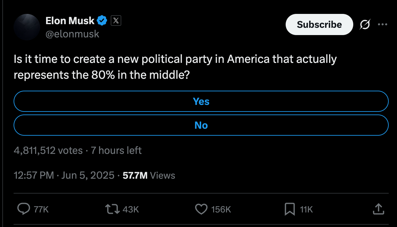Select the Yes poll option bar

pos(201,101)
